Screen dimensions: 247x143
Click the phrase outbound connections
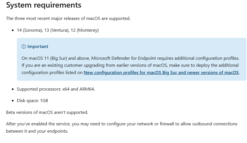coord(215,124)
